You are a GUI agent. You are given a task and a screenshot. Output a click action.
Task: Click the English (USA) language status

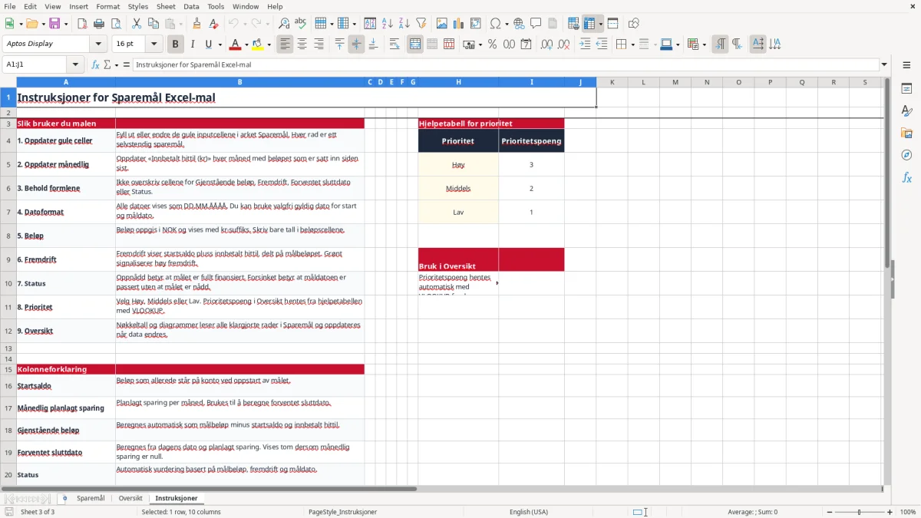pos(529,512)
